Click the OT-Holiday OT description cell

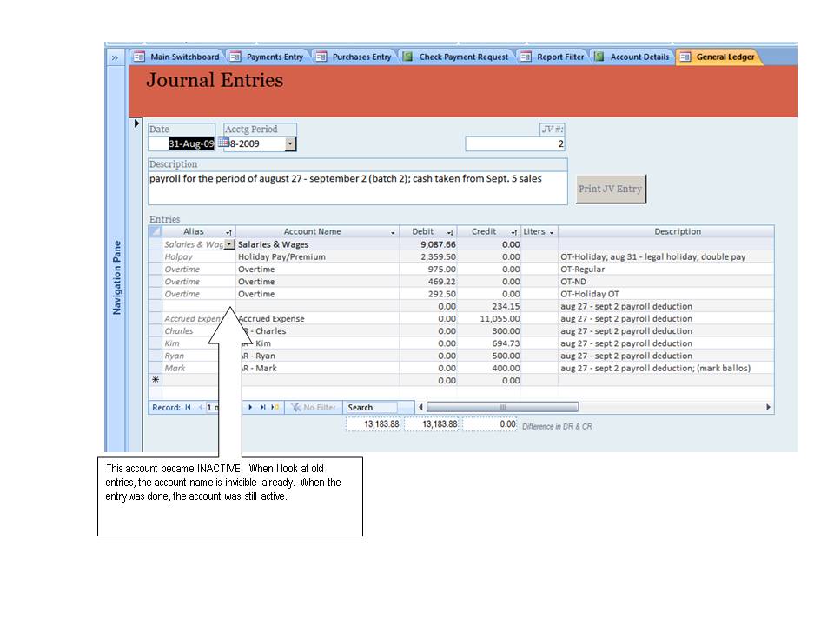coord(666,294)
